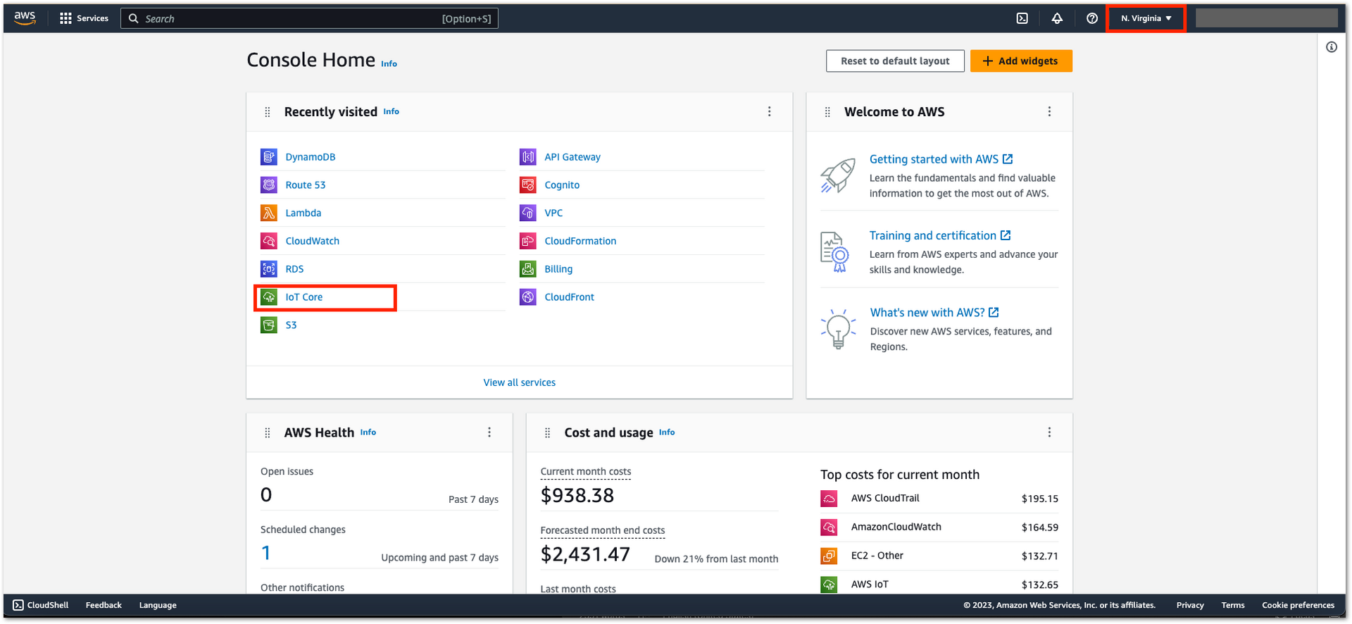Viewport: 1352px width, 624px height.
Task: Click the $195.15 CloudTrail cost value
Action: (x=1039, y=499)
